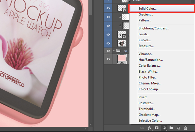Viewport: 195px width, 132px height.
Task: Select the BG group folder
Action: click(x=118, y=51)
